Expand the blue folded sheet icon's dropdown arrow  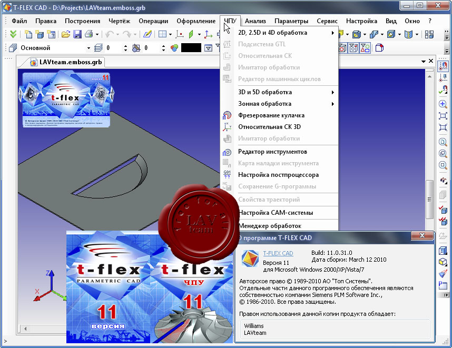(382, 35)
